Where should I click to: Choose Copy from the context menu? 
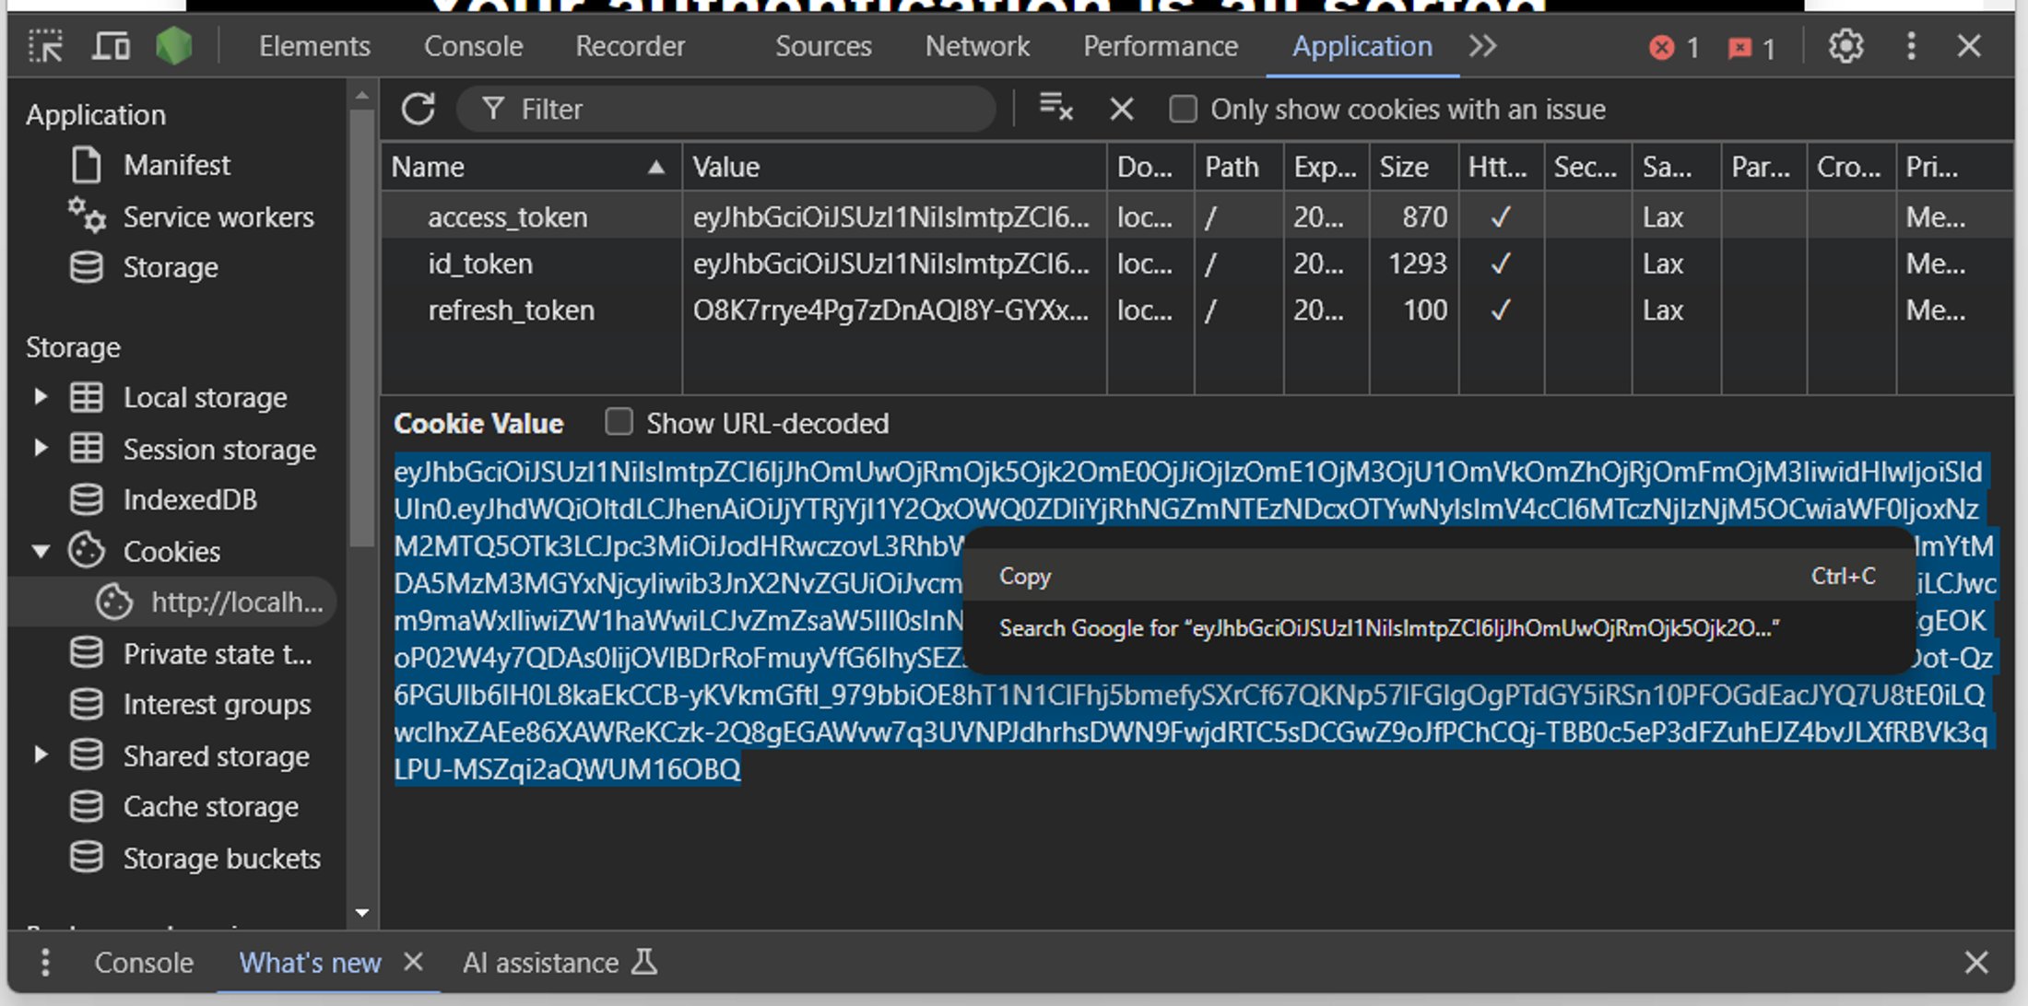tap(1025, 577)
